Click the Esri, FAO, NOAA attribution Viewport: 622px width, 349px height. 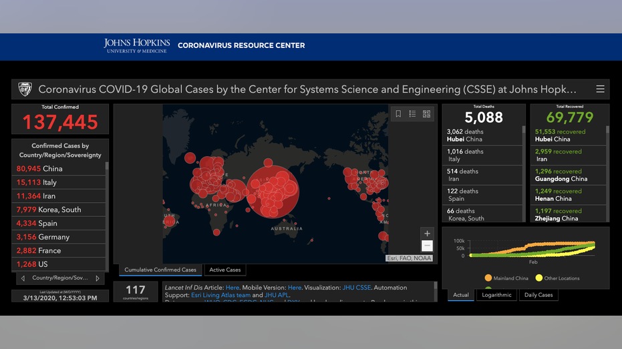[409, 258]
